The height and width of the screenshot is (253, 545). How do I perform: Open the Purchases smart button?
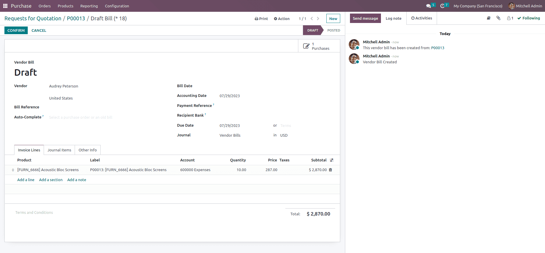tap(319, 46)
